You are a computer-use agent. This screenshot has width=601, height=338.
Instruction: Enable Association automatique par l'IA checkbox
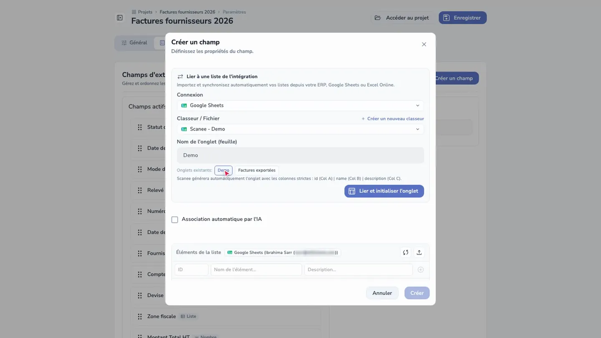coord(175,219)
